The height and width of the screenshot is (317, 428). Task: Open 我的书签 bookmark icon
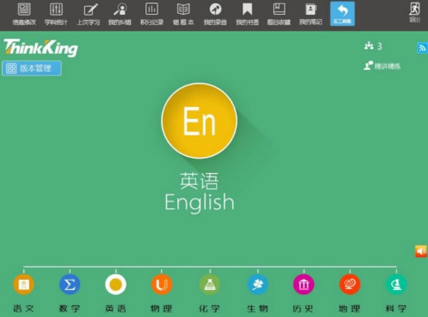(x=247, y=13)
